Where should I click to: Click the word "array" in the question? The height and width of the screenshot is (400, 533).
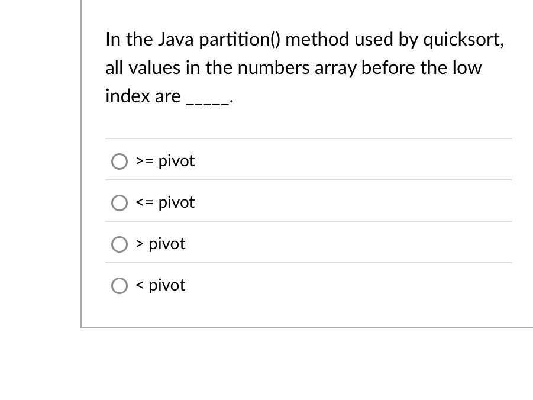(335, 69)
